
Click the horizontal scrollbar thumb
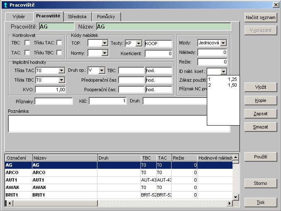(56, 203)
